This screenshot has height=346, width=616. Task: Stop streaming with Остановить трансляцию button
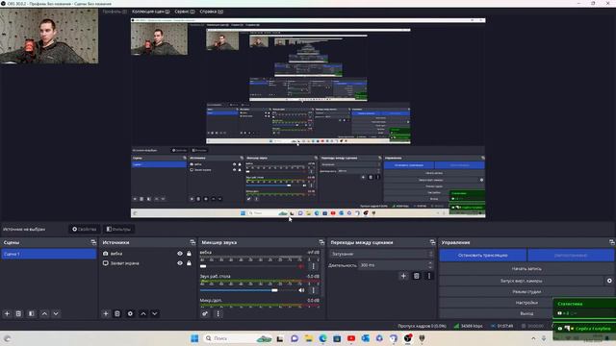[483, 256]
